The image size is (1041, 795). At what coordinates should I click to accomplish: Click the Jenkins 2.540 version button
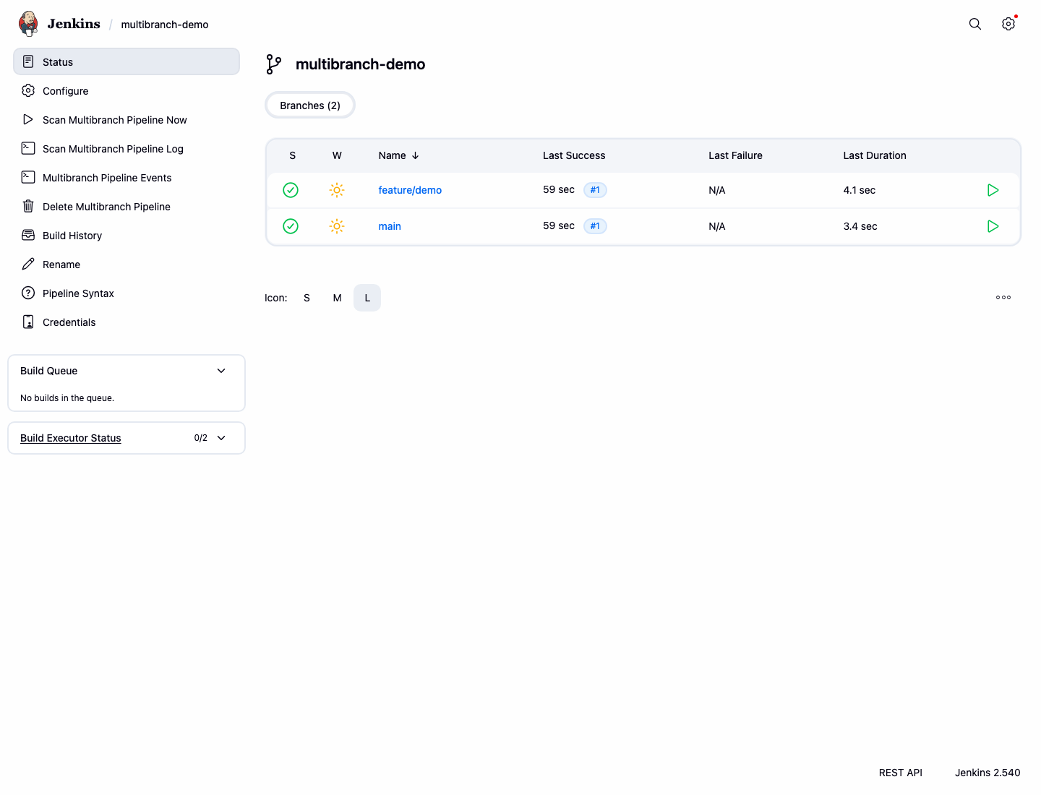click(988, 773)
